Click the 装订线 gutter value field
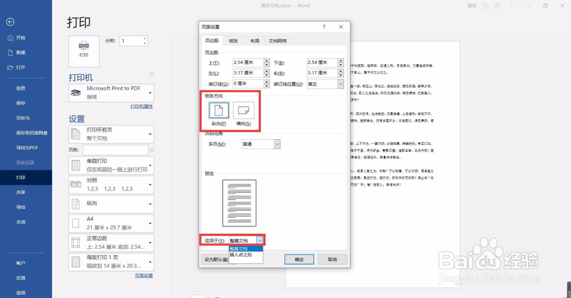571x298 pixels. 248,84
